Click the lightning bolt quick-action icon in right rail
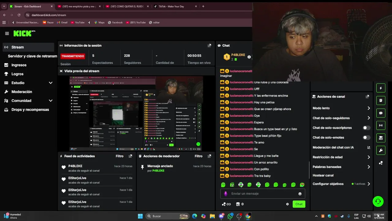Screen dimensions: 392x221 [381, 88]
